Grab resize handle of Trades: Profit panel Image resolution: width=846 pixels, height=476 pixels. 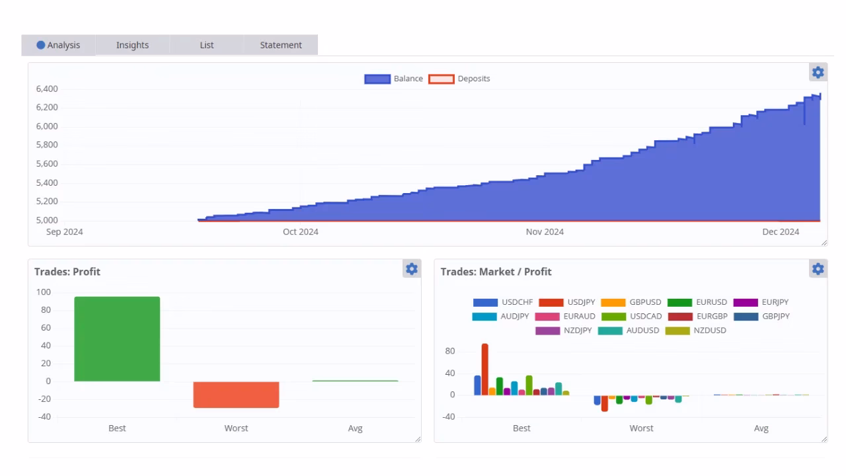pos(418,439)
